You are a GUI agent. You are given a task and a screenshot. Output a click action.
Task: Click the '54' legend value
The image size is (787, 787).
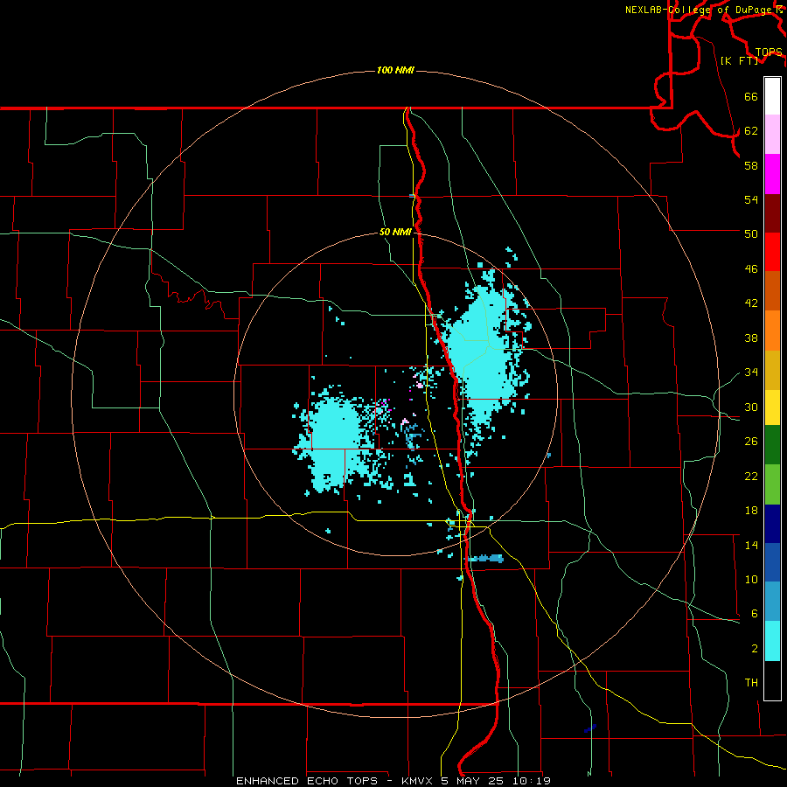point(751,199)
